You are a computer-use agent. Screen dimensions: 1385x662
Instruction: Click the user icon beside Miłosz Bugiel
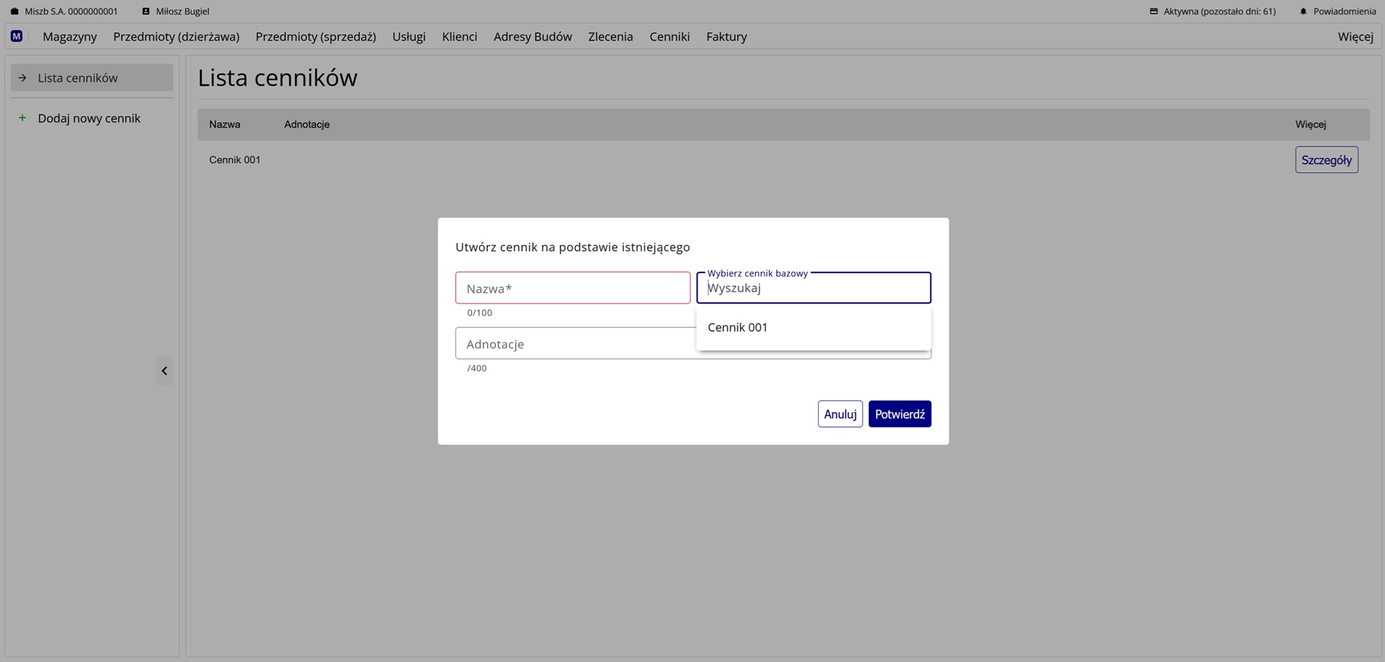click(x=146, y=12)
